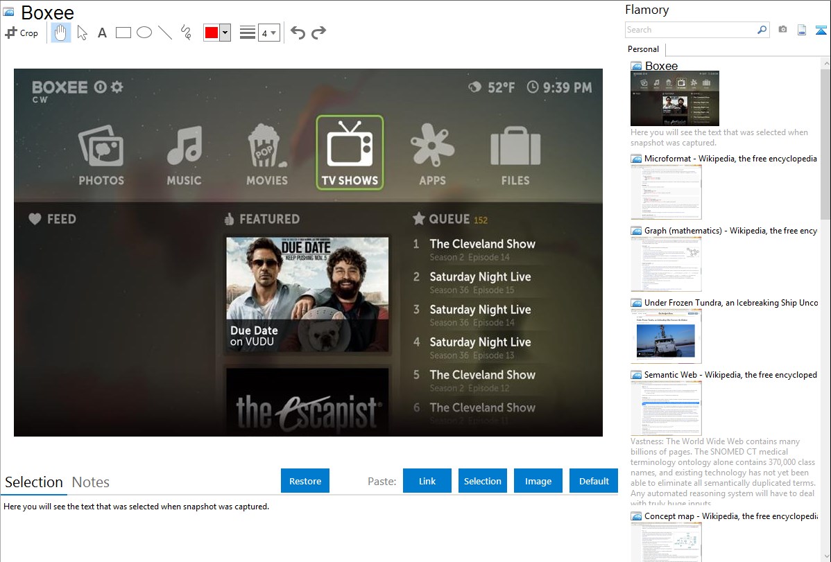Click the Image paste button
The height and width of the screenshot is (562, 831).
coord(538,481)
